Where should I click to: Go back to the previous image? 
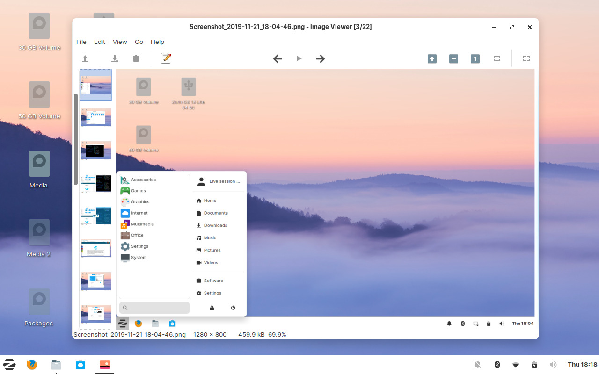(x=278, y=58)
